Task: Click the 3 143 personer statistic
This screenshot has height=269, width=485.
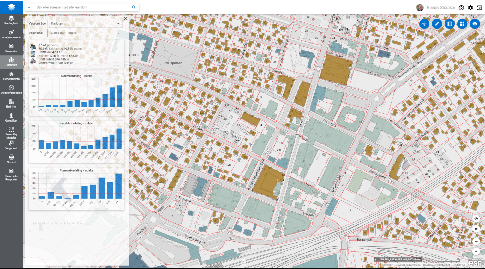Action: pos(49,45)
